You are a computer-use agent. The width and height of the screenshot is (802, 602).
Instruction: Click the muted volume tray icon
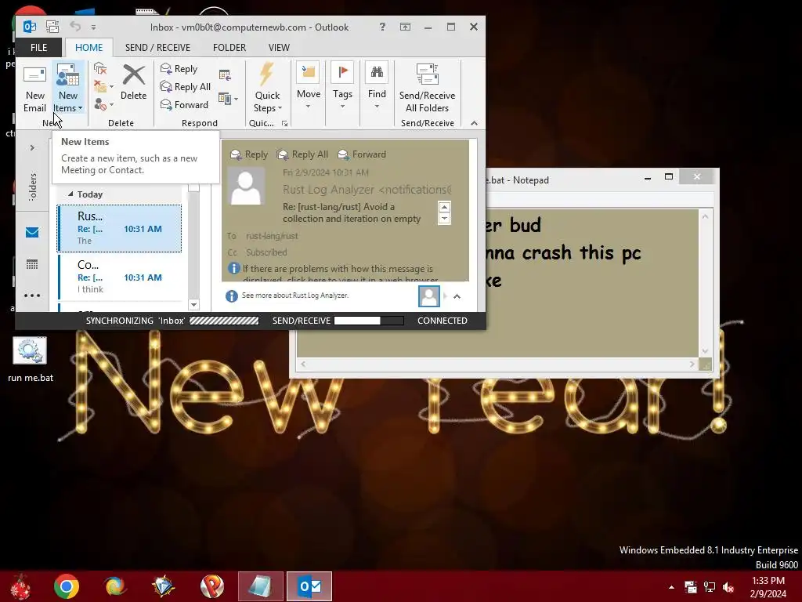point(728,587)
